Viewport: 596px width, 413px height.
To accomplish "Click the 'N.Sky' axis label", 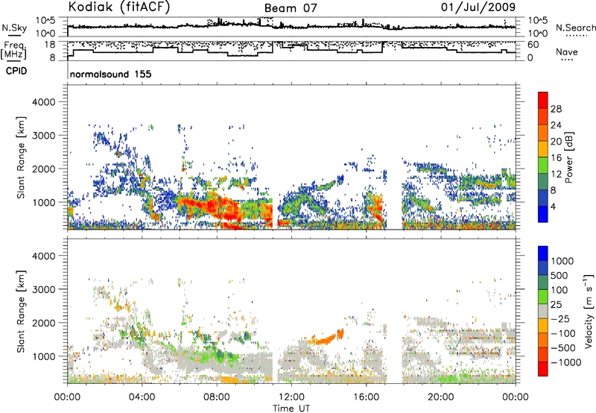I will pyautogui.click(x=14, y=28).
